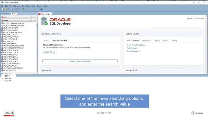Switch to the Connections panel tab
The height and width of the screenshot is (117, 208).
[x=5, y=14]
